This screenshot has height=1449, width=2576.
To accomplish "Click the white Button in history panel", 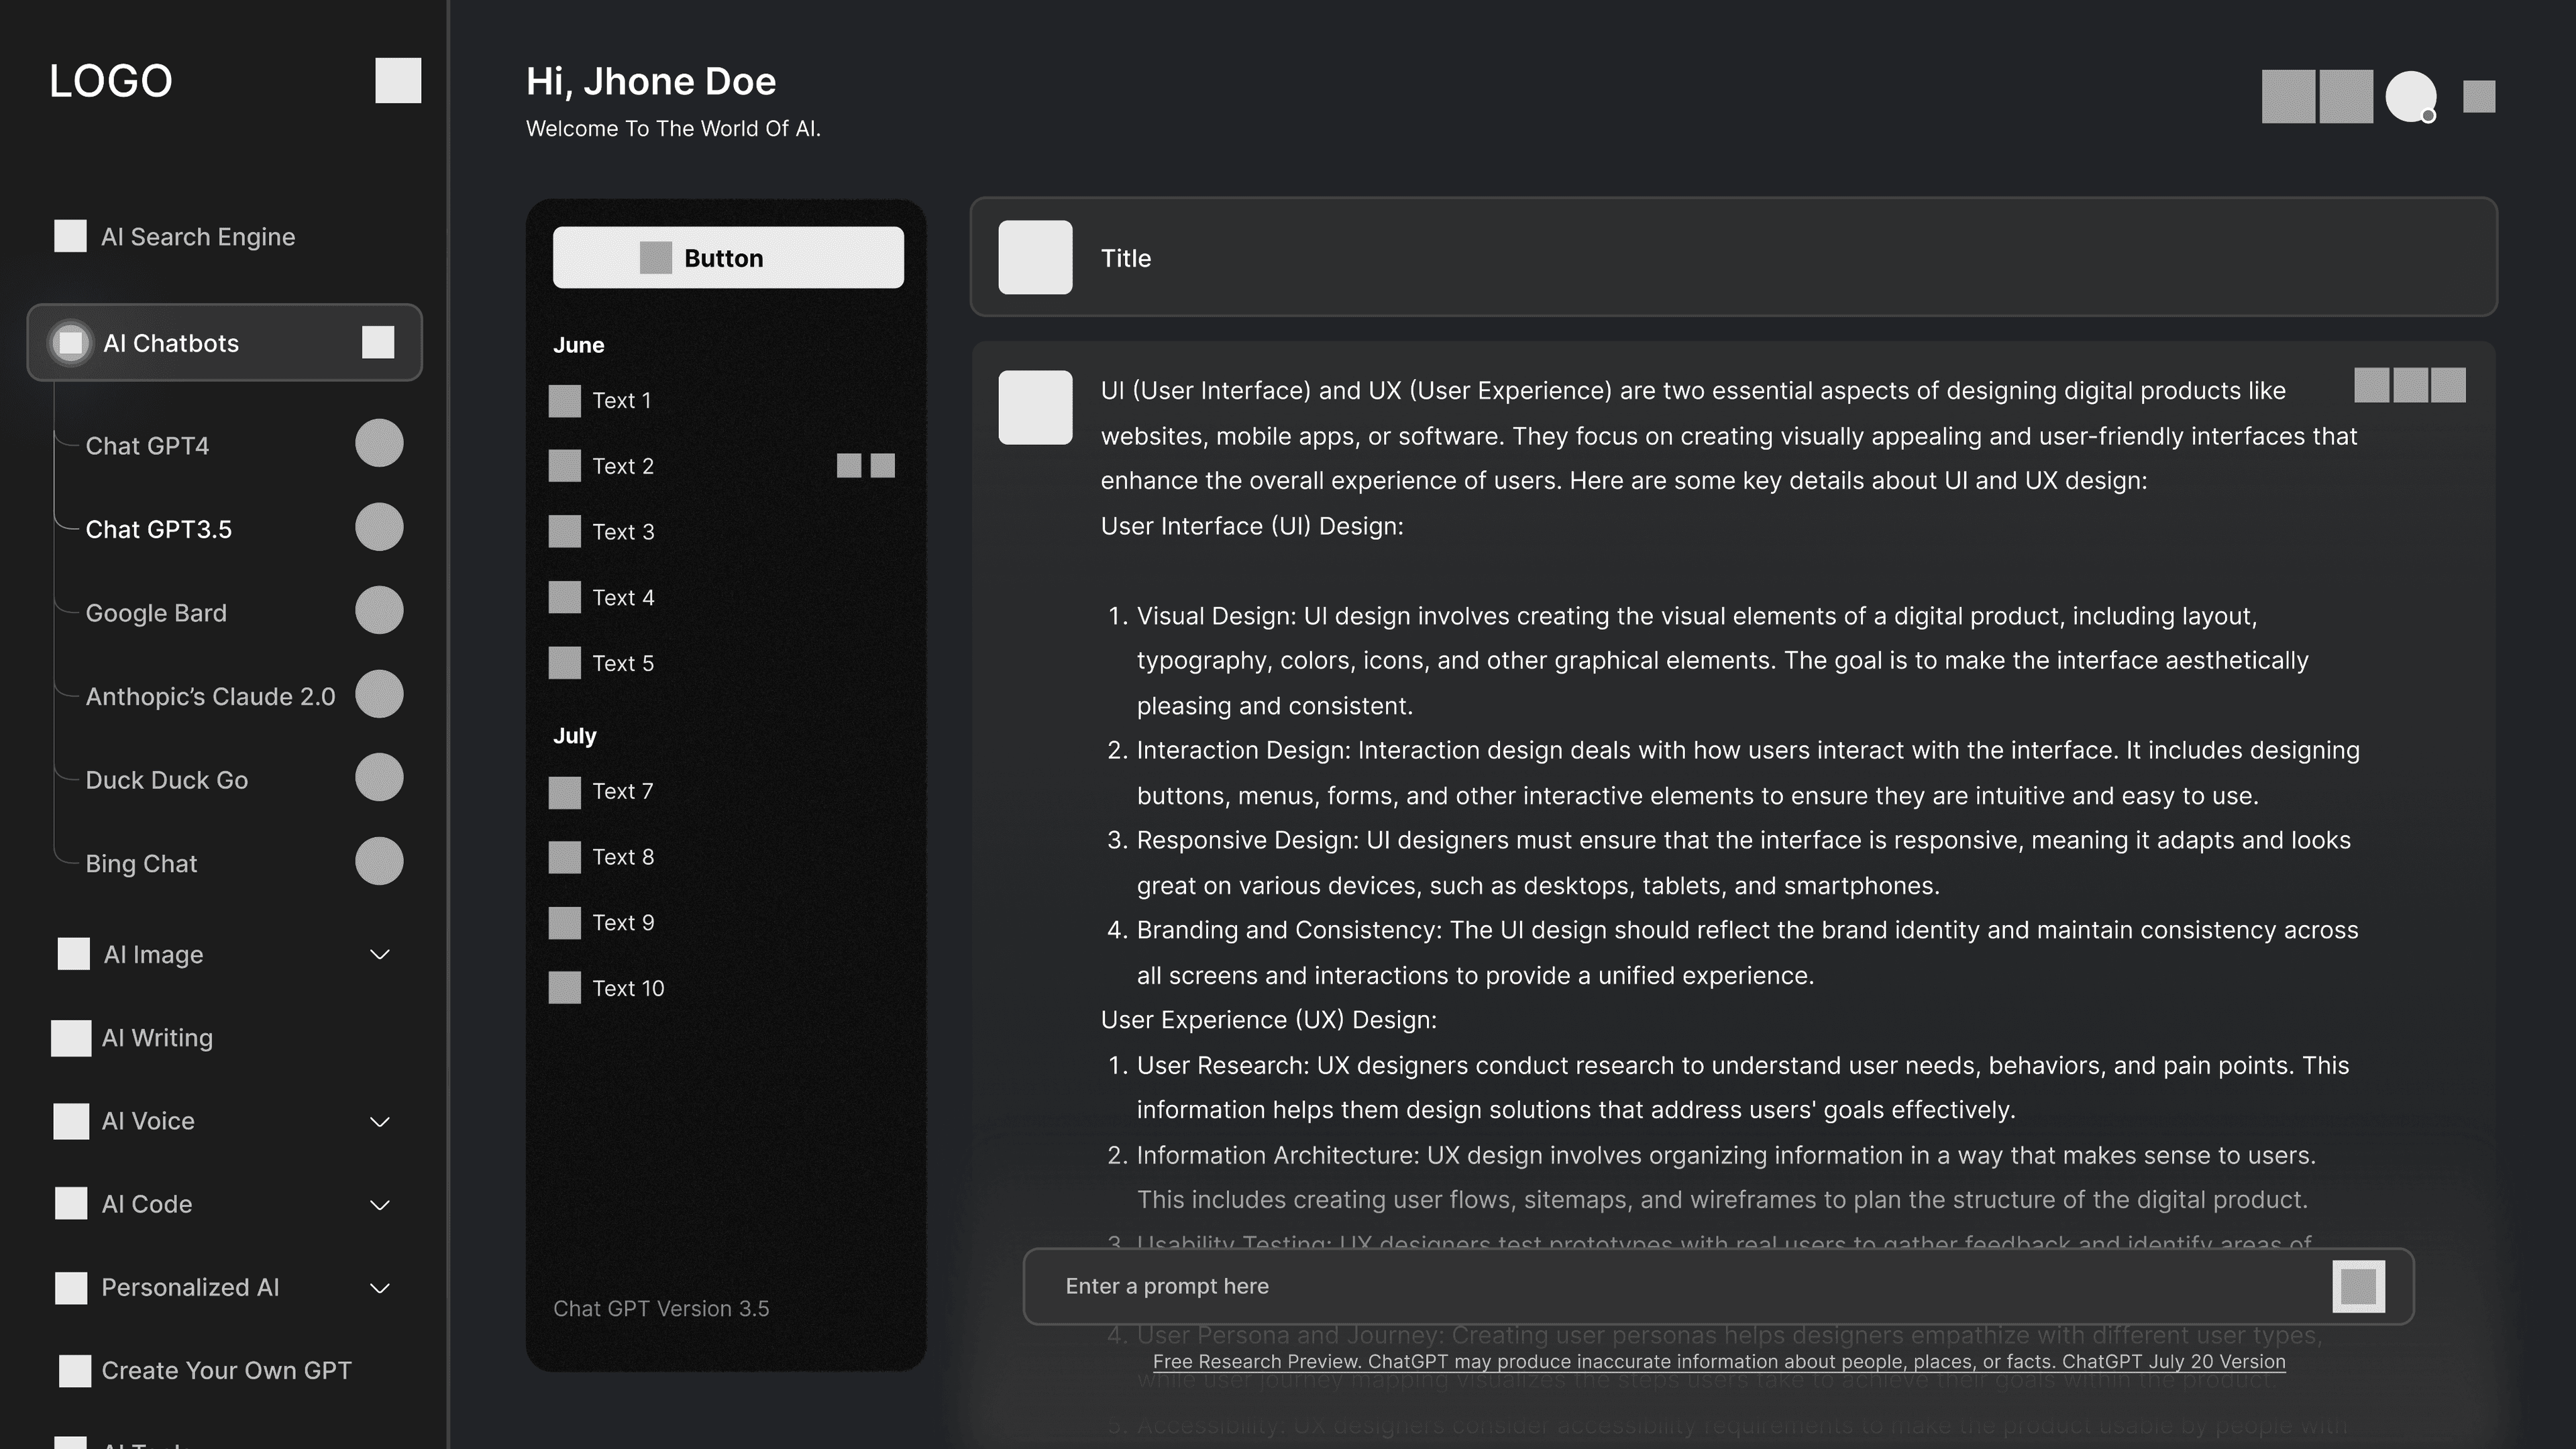I will click(x=728, y=257).
